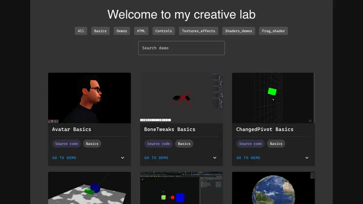
Task: Click the Welcome to my creative lab heading
Action: click(x=181, y=14)
